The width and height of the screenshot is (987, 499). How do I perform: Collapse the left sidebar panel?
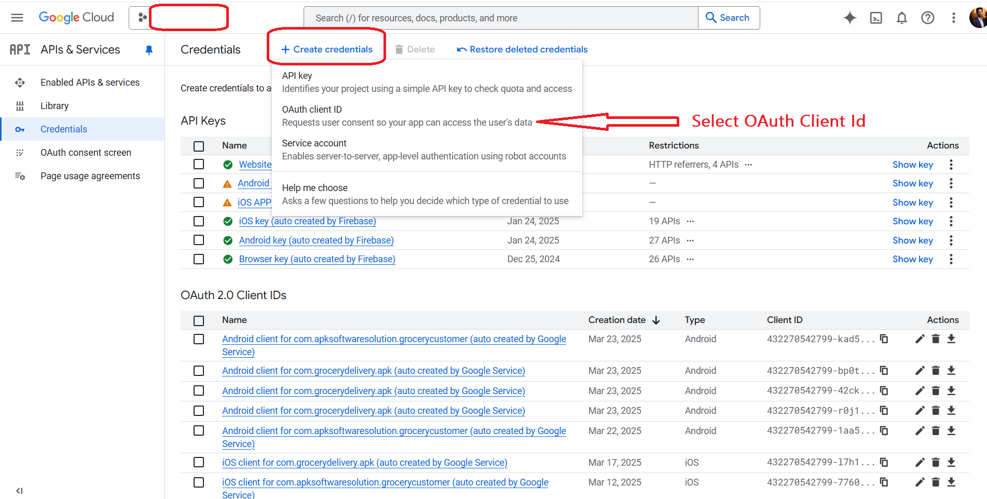coord(19,491)
